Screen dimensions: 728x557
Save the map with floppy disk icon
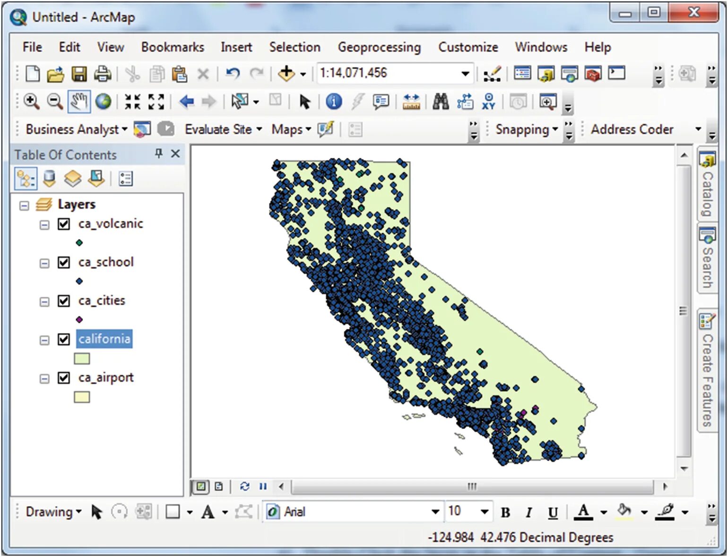pos(79,74)
